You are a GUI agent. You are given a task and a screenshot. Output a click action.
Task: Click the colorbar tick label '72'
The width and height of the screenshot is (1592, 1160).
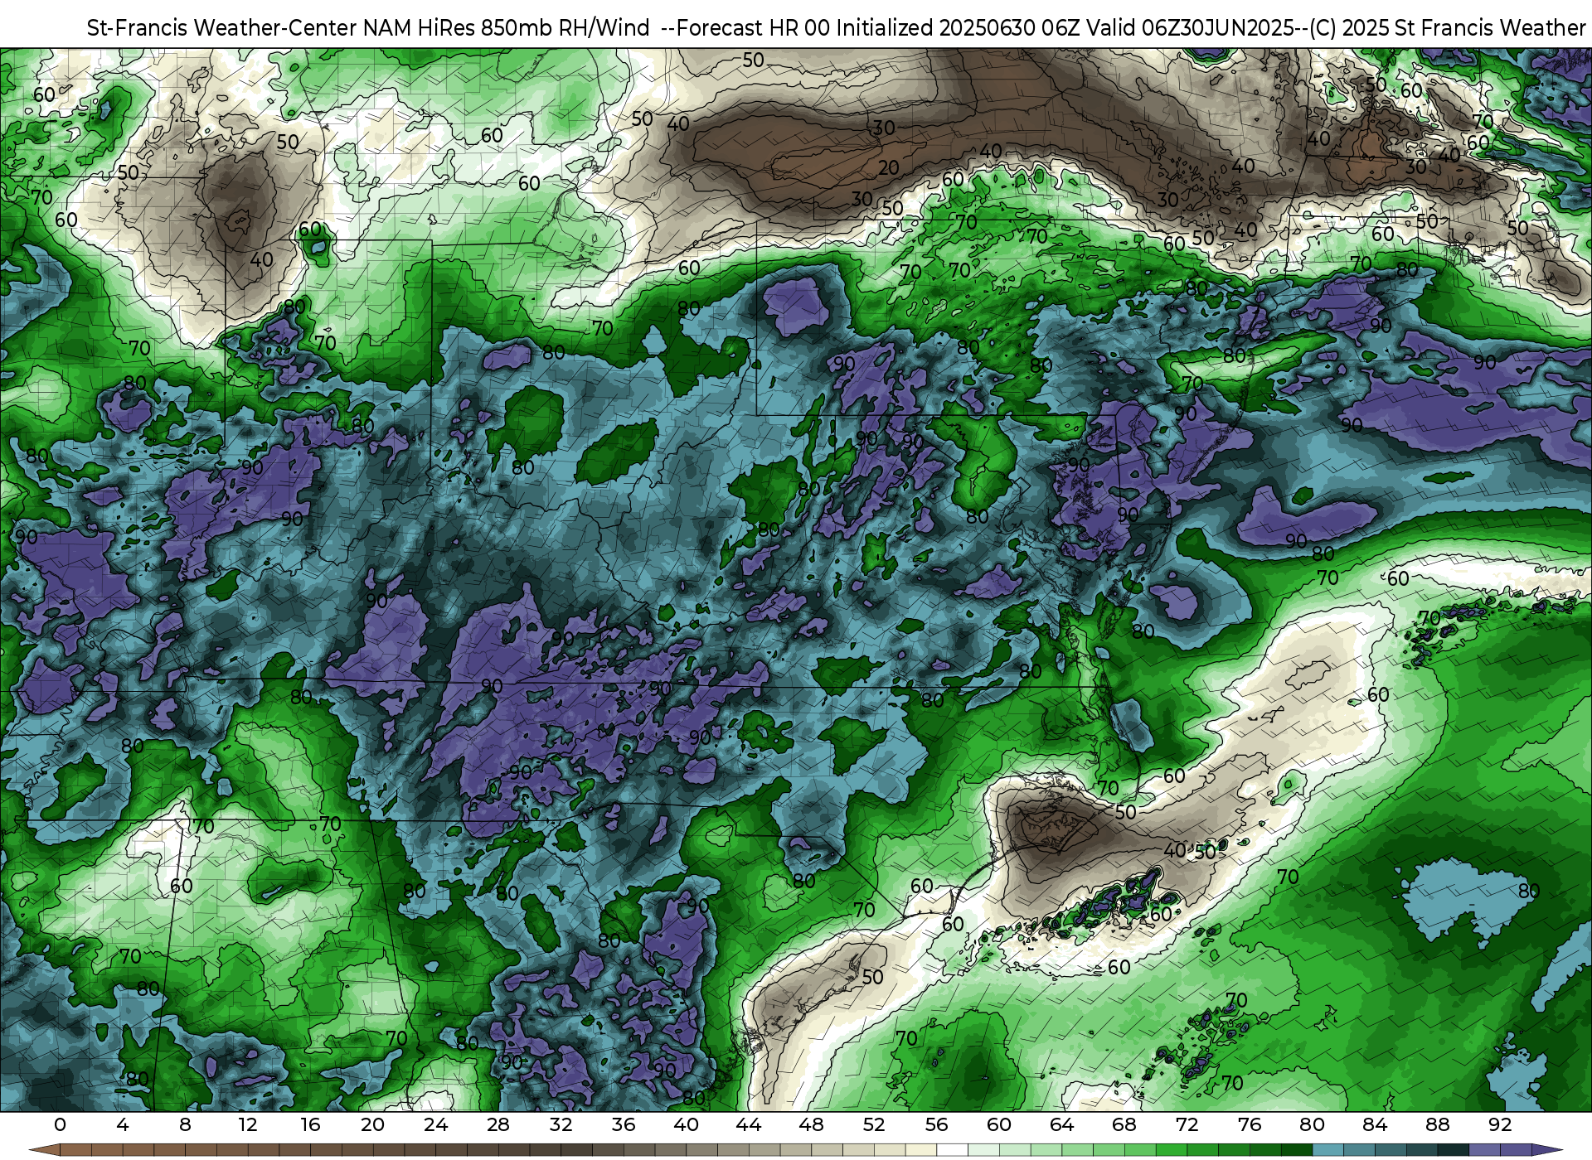pos(1187,1124)
